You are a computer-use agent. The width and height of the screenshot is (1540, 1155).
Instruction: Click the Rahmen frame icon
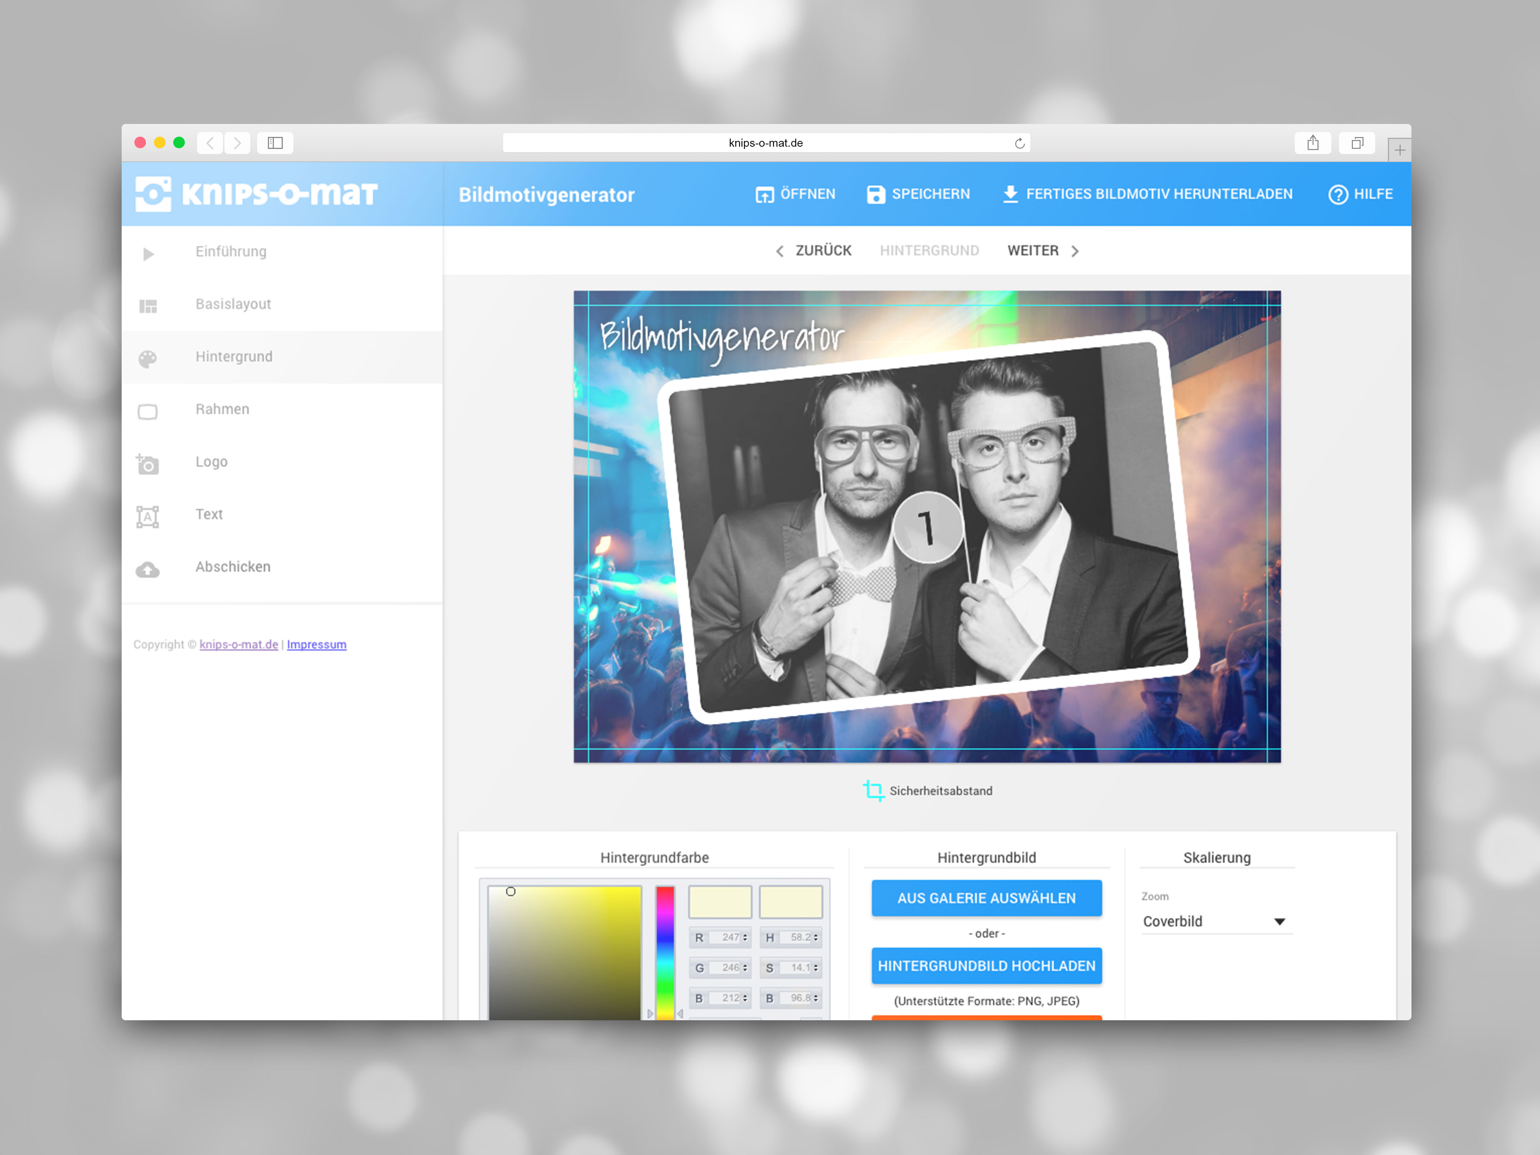click(x=147, y=412)
